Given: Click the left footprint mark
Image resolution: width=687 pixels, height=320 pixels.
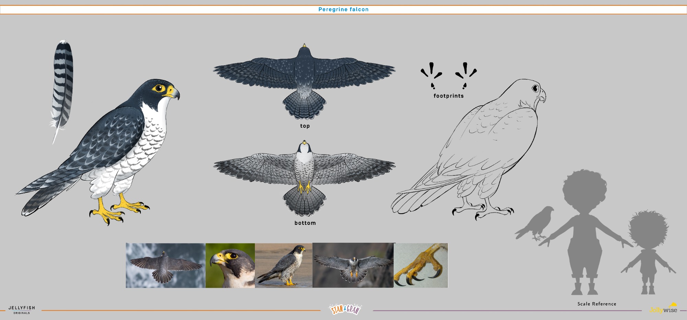Looking at the screenshot, I should click(431, 75).
